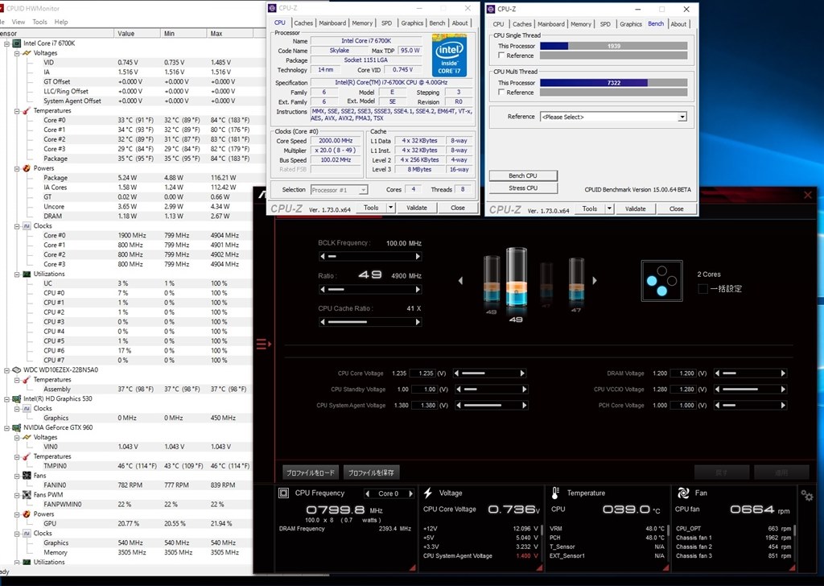824x586 pixels.
Task: Enable Reference checkbox under CPU Multi Thread
Action: (501, 92)
